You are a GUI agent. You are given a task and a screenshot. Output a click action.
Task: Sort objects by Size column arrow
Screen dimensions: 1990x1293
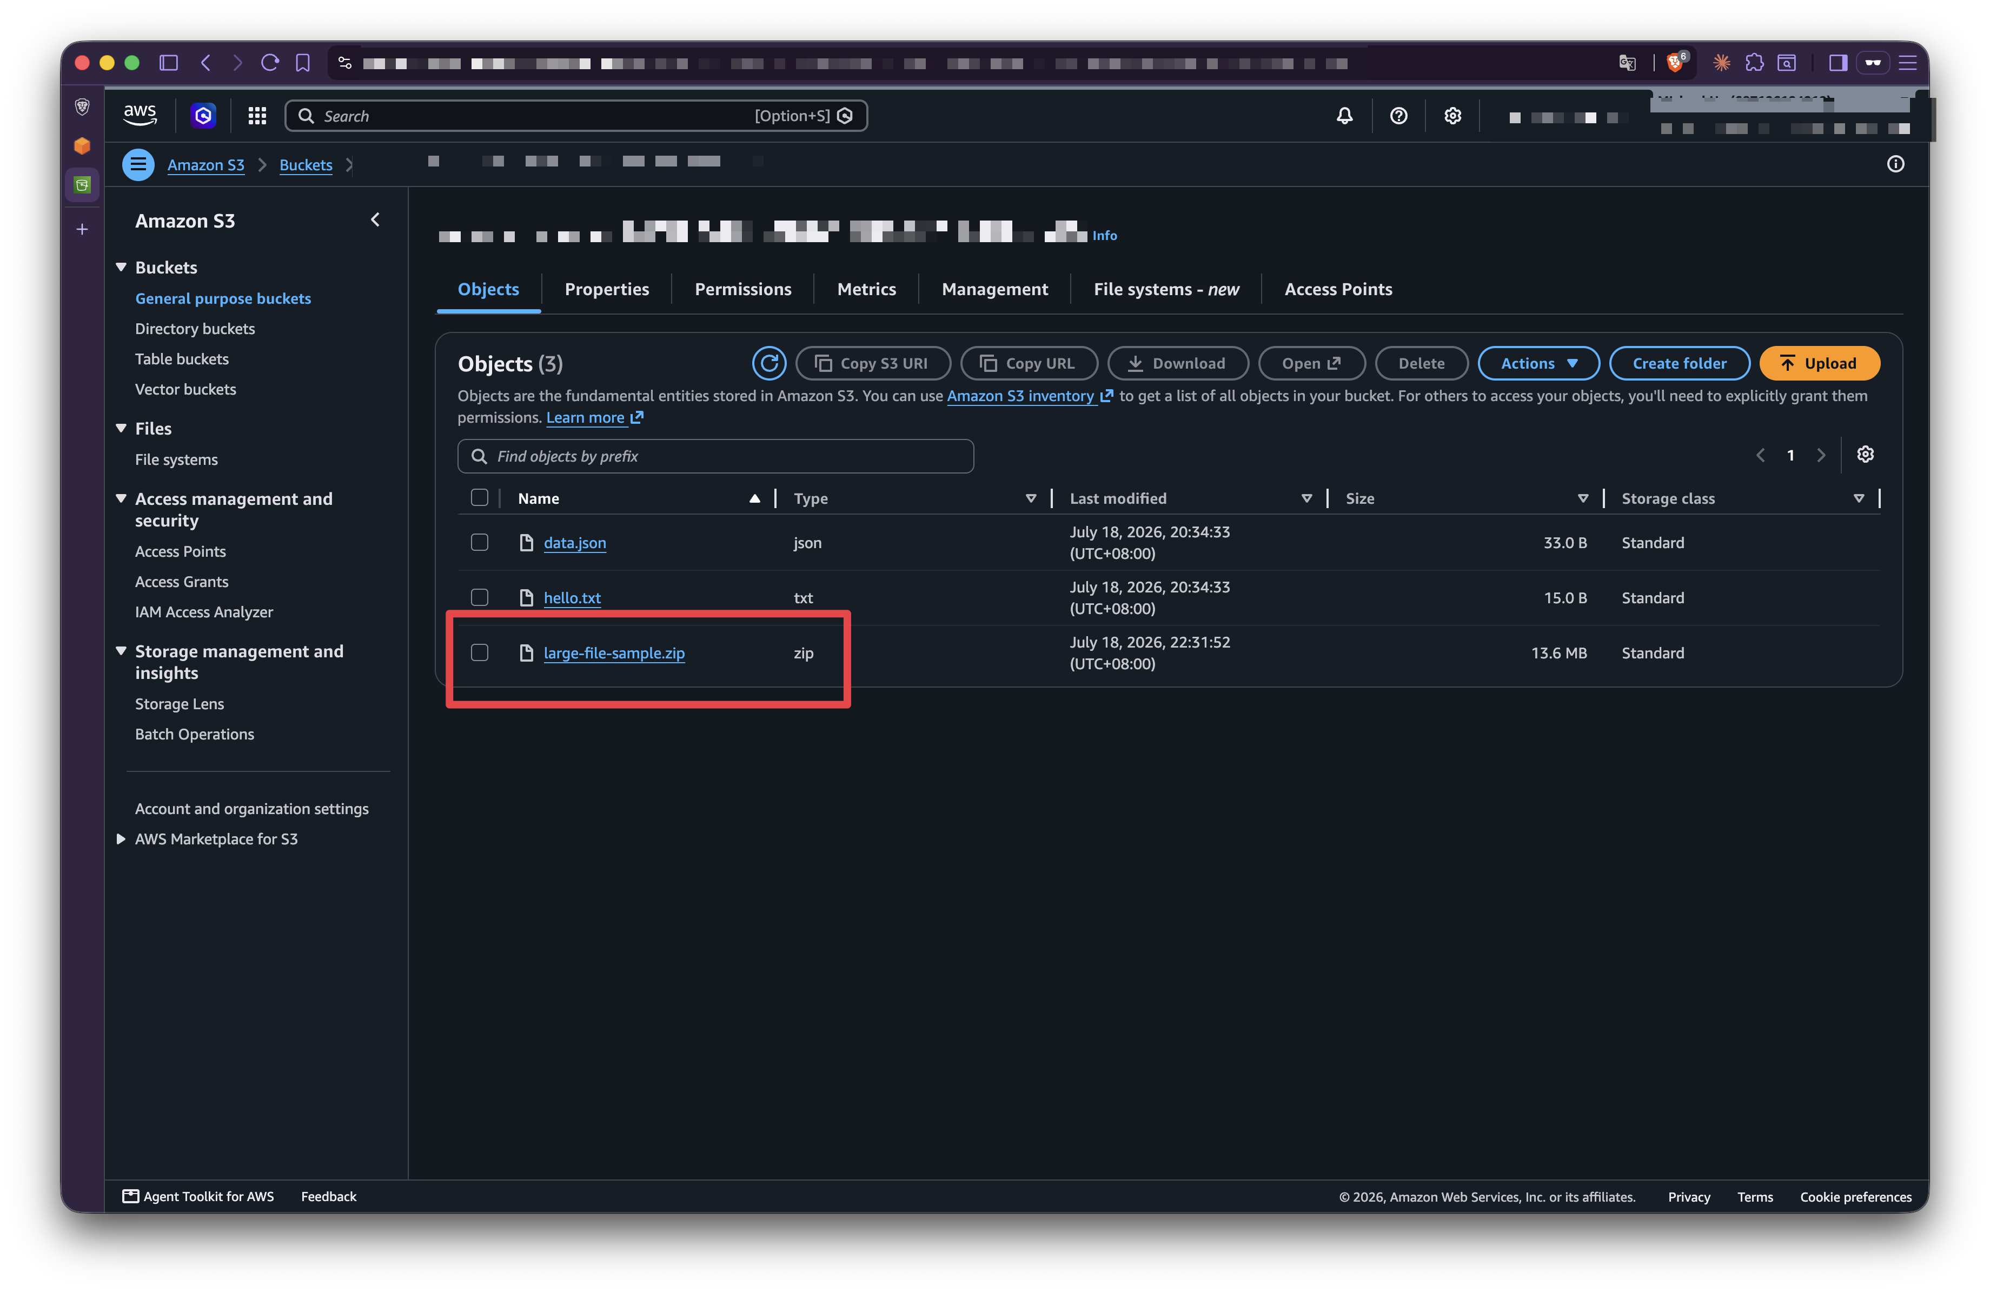pyautogui.click(x=1582, y=498)
